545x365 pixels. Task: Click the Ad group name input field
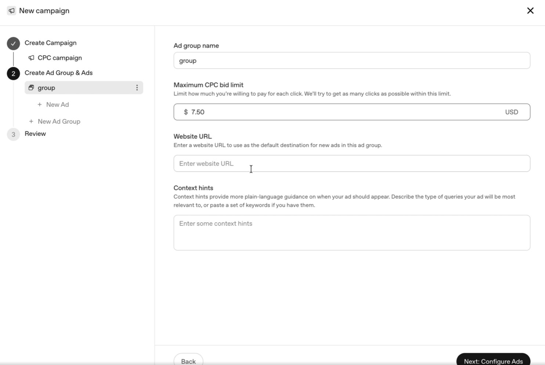pos(351,60)
